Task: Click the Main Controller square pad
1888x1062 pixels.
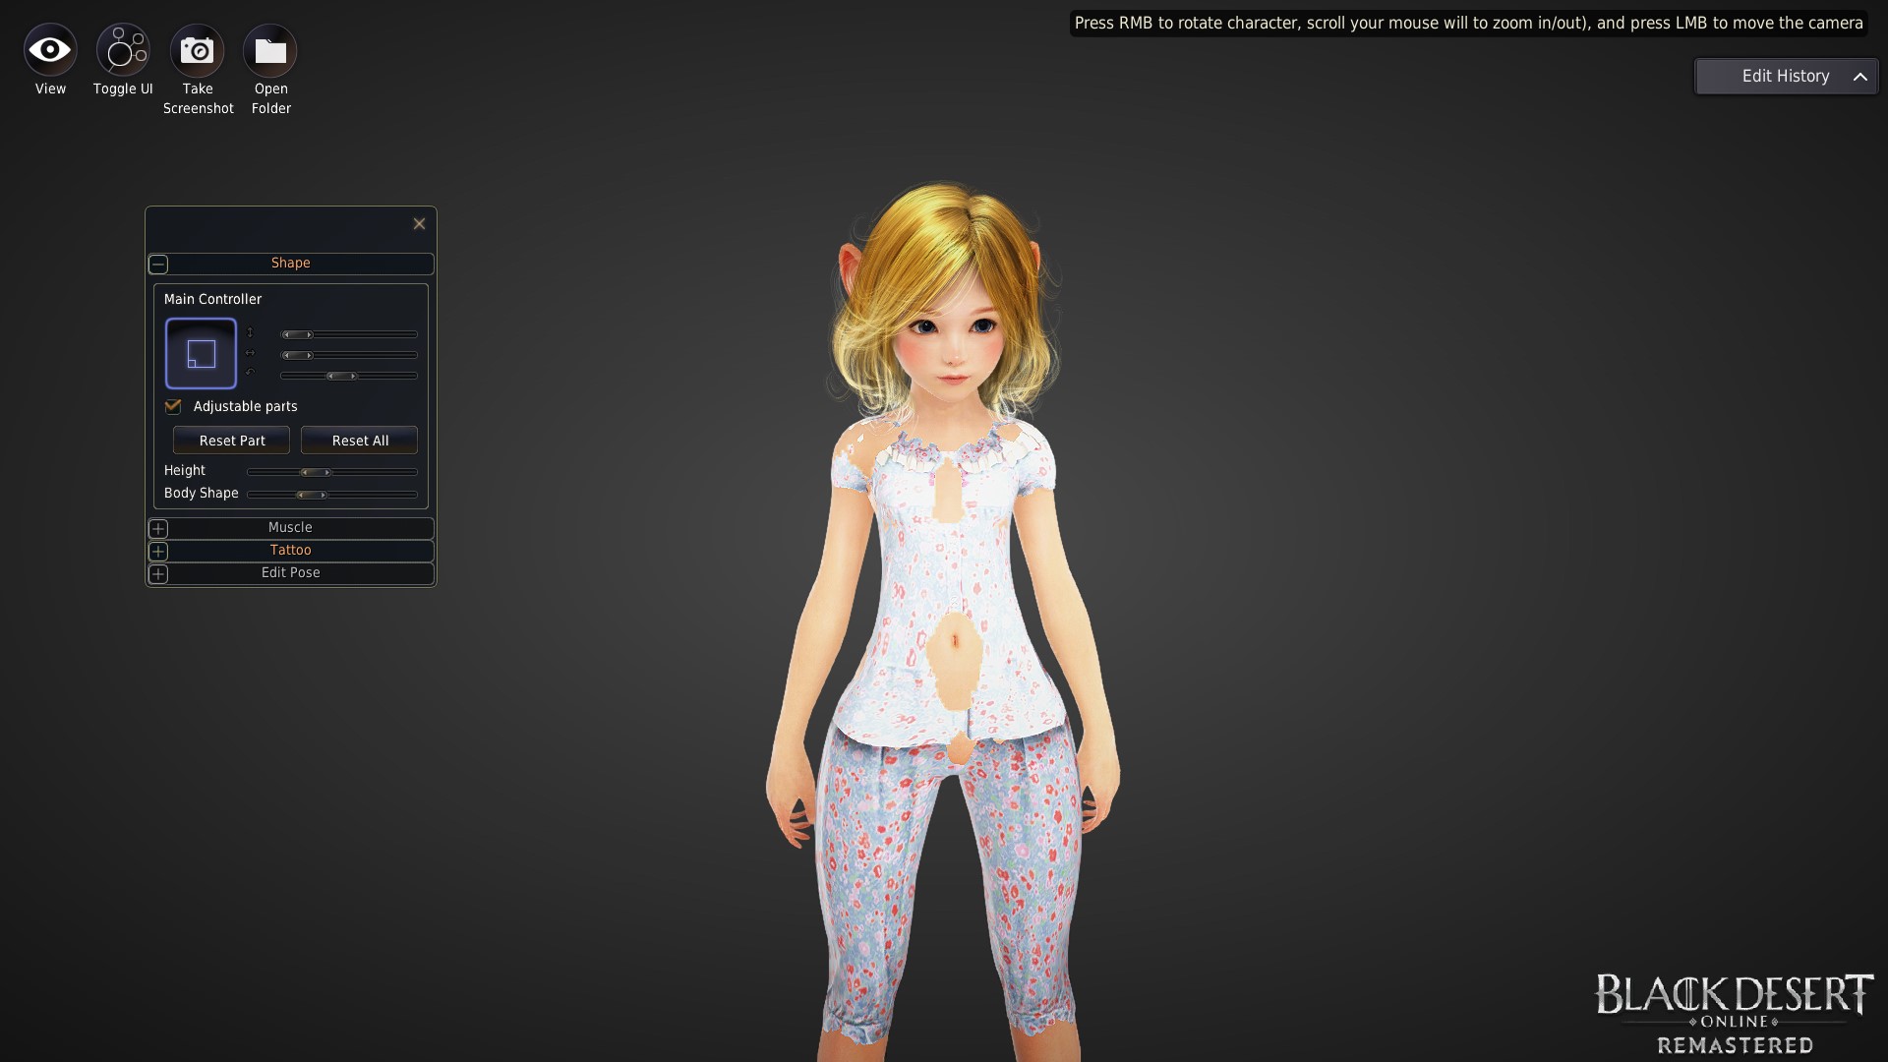Action: coord(201,353)
